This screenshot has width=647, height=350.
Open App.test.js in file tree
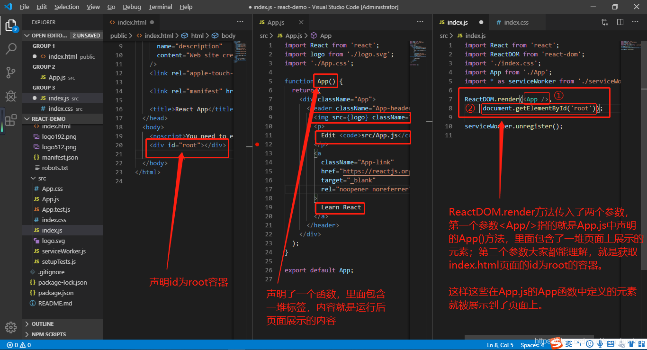[63, 209]
